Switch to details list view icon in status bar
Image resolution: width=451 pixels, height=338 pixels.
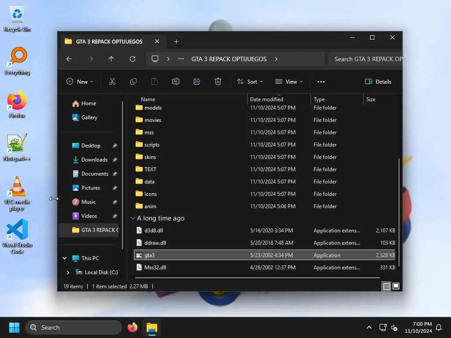tap(386, 286)
